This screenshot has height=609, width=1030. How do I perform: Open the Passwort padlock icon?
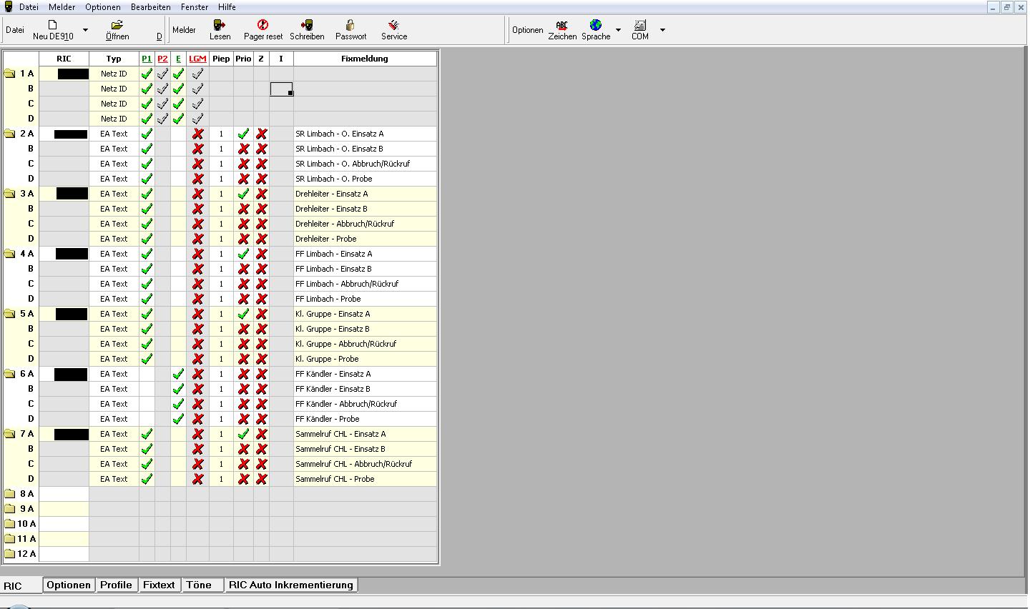350,26
